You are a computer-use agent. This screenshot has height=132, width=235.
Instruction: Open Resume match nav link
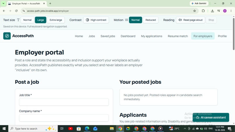click(x=178, y=36)
